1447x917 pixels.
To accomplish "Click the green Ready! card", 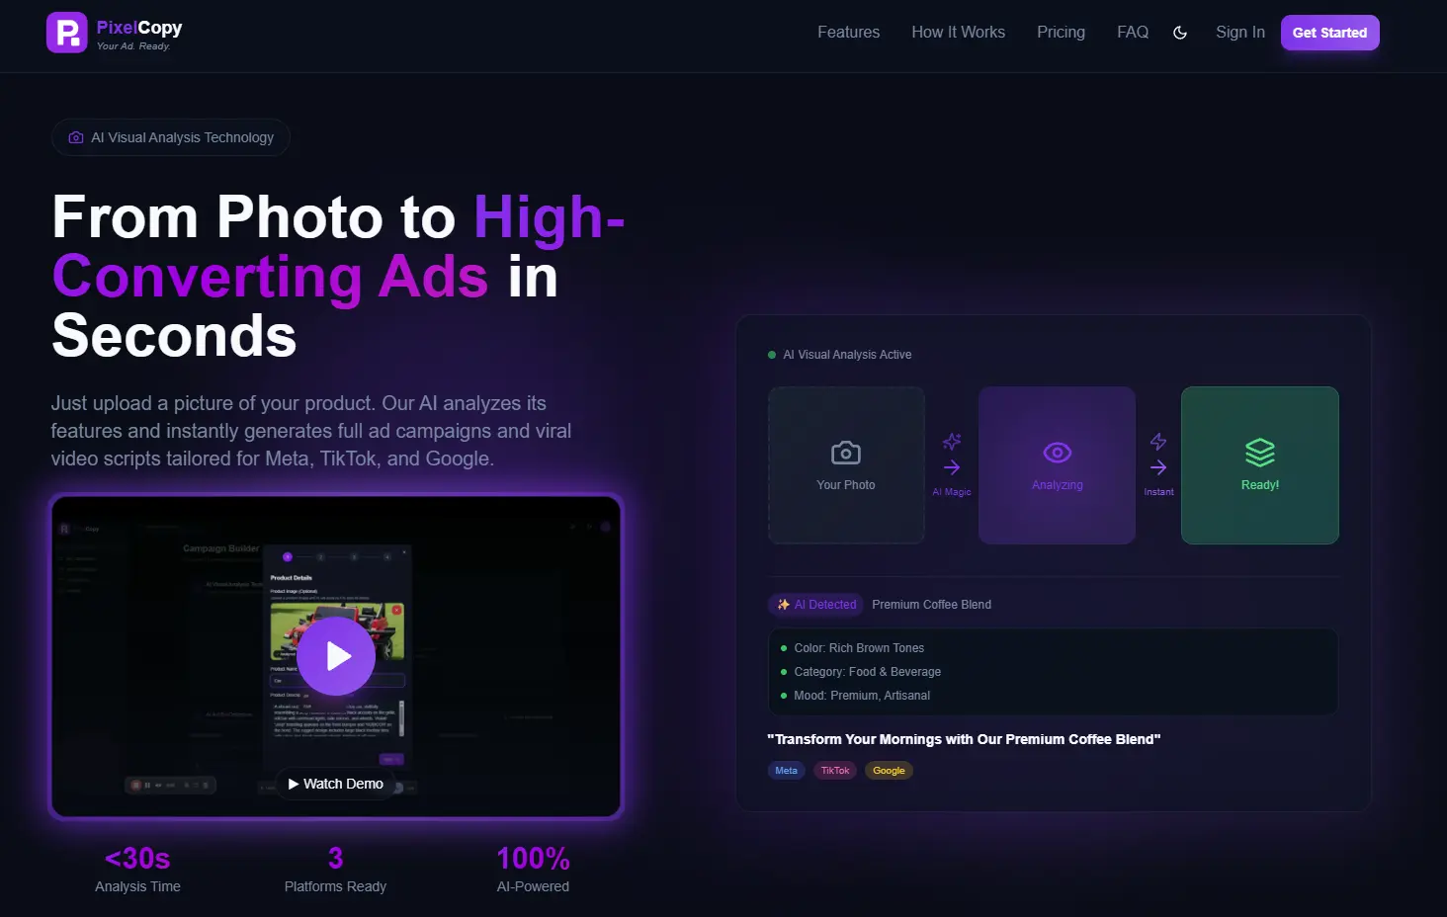I will (x=1260, y=465).
